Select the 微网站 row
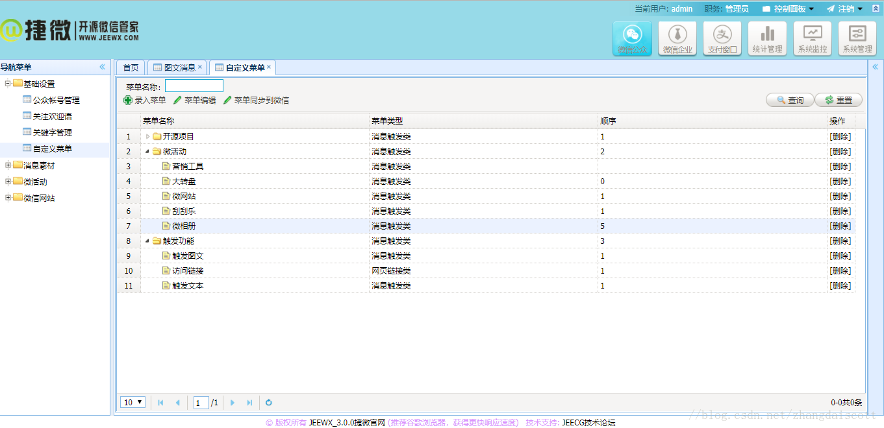This screenshot has height=428, width=884. [x=486, y=196]
